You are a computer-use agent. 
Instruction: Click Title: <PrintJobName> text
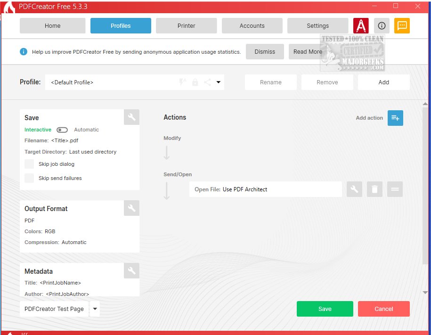coord(53,283)
